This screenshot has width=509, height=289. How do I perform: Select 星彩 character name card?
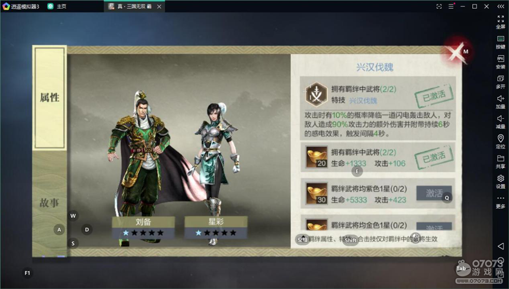[x=216, y=227]
